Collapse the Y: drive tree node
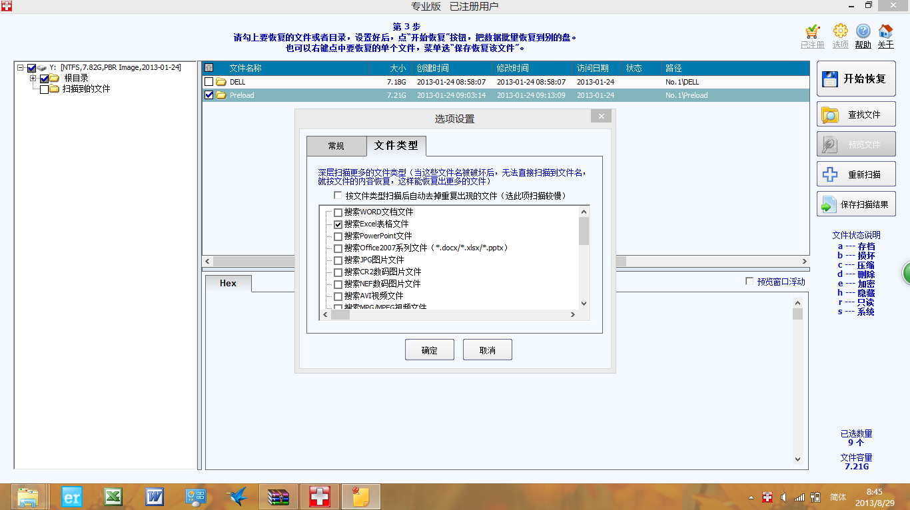This screenshot has width=910, height=510. (21, 68)
